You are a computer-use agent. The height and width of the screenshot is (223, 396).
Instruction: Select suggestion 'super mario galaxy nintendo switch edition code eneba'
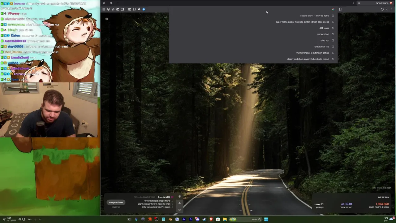[253, 22]
